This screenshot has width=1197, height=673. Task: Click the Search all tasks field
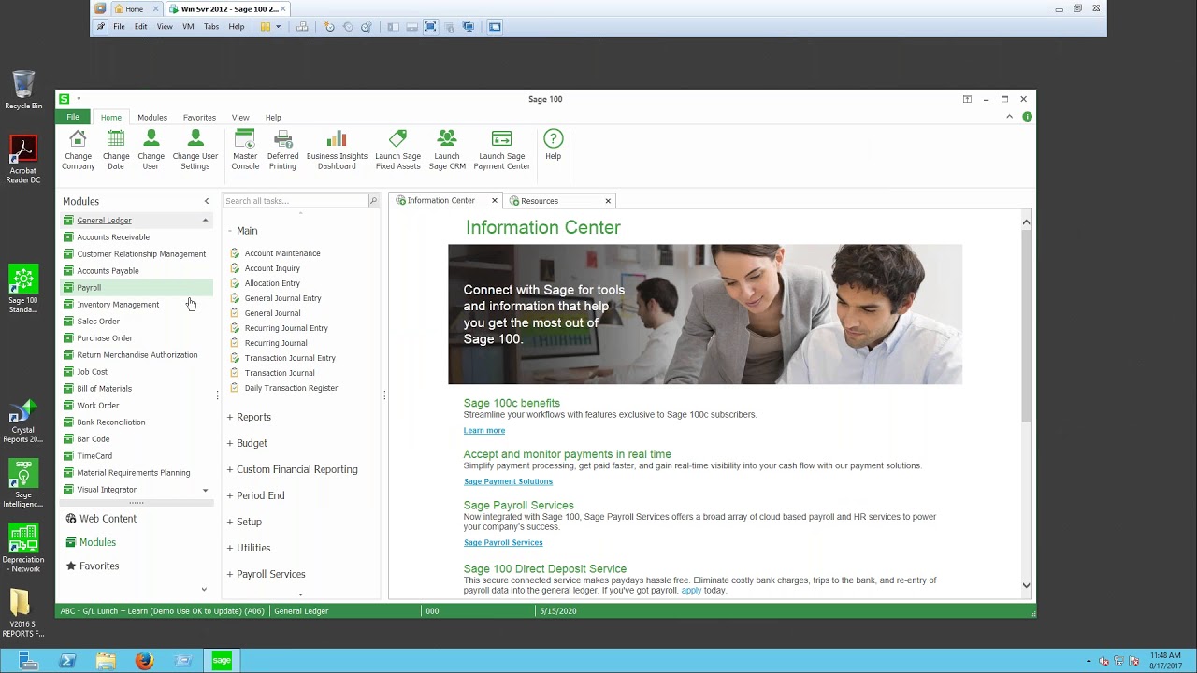coord(295,201)
